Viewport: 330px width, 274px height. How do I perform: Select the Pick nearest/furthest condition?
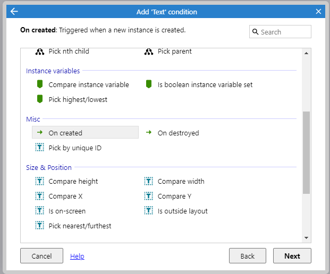[x=80, y=226]
